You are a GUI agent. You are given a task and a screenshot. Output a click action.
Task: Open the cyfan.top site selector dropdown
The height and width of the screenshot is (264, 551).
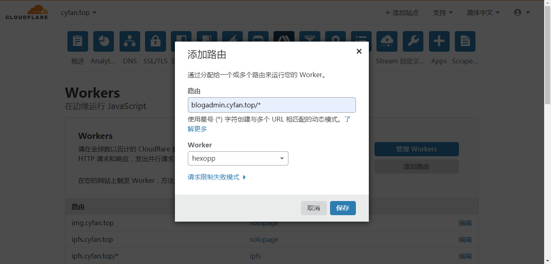[79, 13]
